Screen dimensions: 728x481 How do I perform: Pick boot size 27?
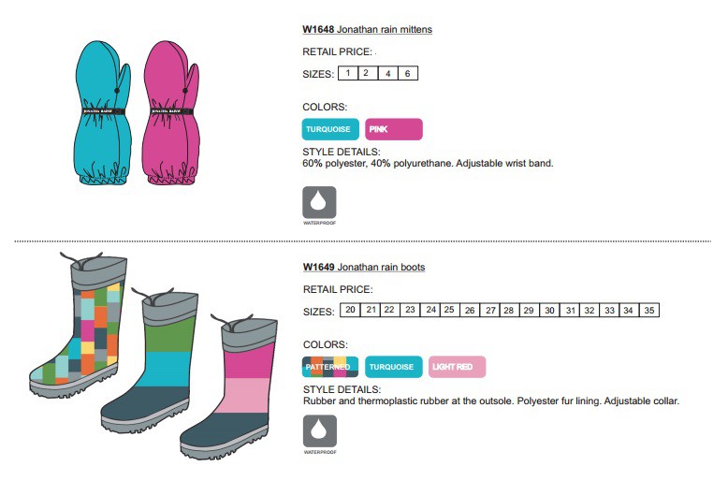pos(489,310)
